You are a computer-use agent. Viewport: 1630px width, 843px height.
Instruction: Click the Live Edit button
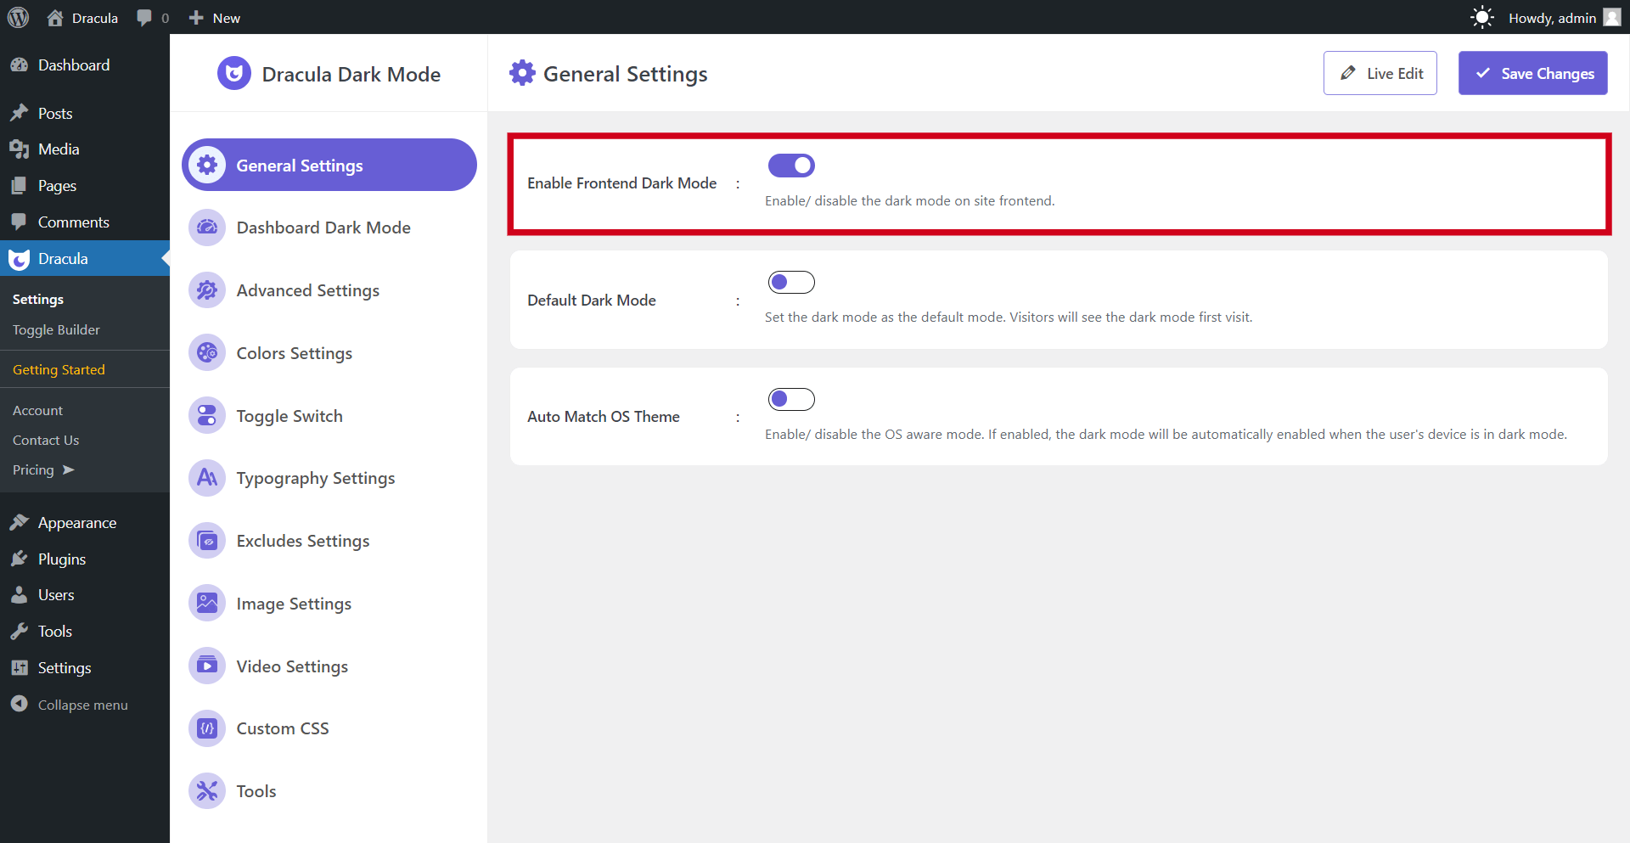[1380, 73]
